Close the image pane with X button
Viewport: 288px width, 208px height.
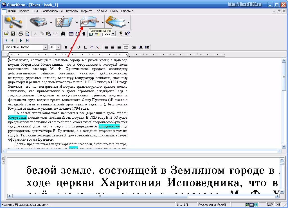pyautogui.click(x=3, y=158)
